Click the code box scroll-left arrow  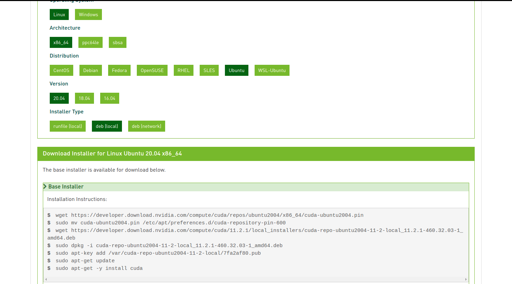tap(46, 280)
